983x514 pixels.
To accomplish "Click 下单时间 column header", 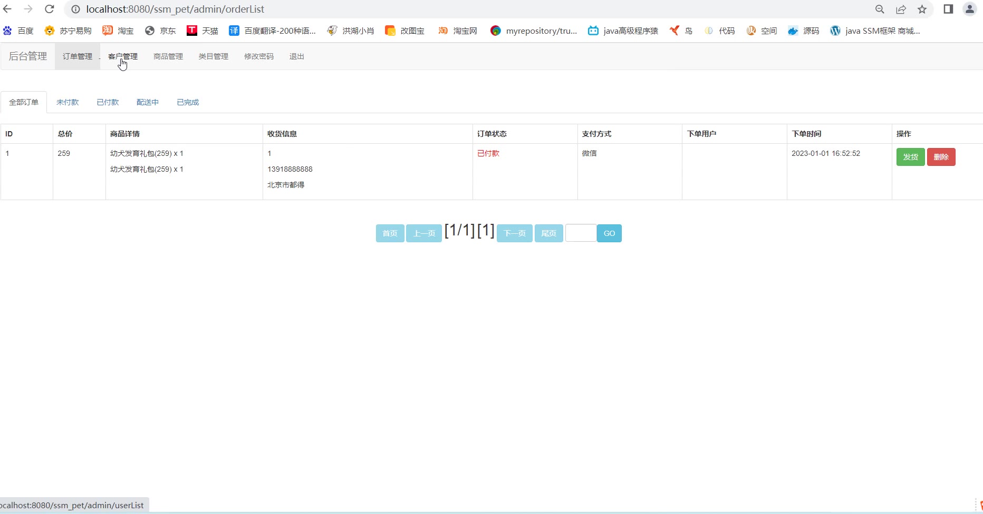I will (x=806, y=134).
